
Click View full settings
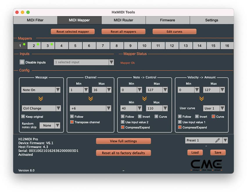coord(123,141)
